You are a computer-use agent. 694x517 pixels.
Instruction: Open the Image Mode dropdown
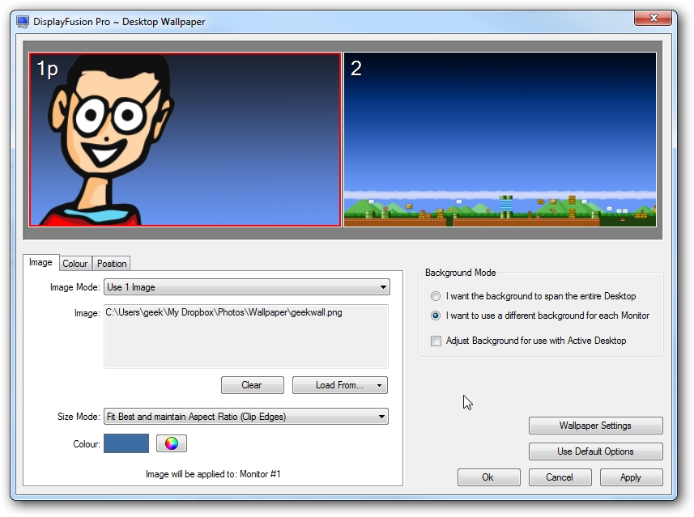[x=245, y=286]
